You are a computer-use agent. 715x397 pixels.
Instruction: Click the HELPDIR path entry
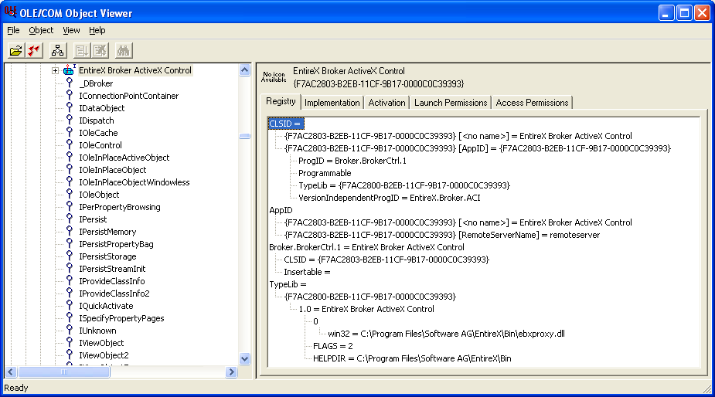(x=412, y=358)
